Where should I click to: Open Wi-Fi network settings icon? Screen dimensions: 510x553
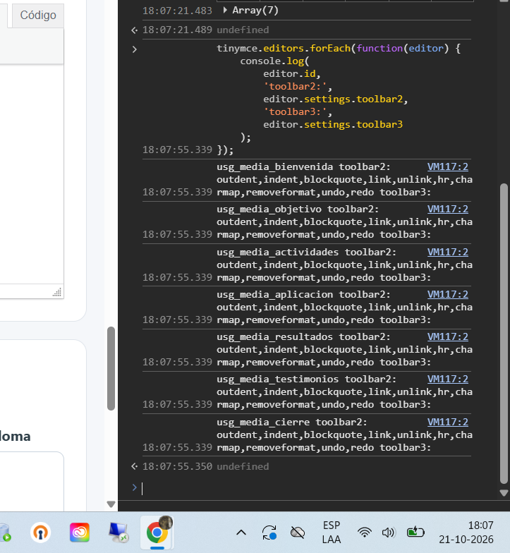pyautogui.click(x=364, y=533)
